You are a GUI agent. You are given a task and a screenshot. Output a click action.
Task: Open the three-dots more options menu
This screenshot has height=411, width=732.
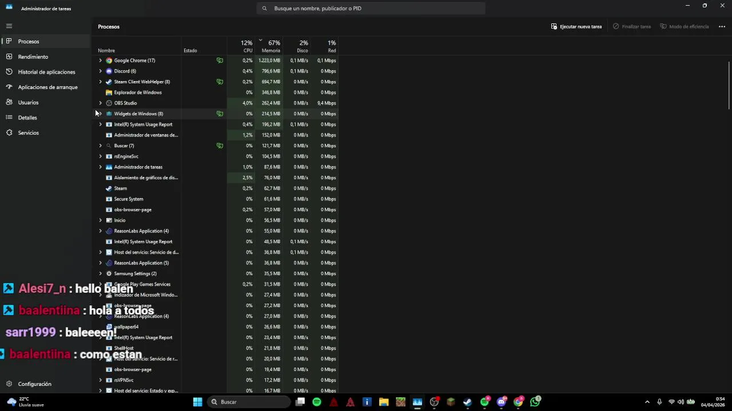[722, 27]
